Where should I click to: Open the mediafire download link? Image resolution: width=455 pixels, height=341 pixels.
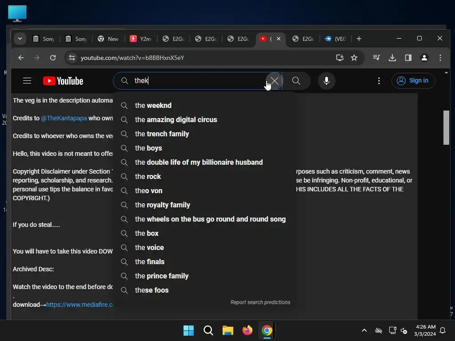[80, 305]
